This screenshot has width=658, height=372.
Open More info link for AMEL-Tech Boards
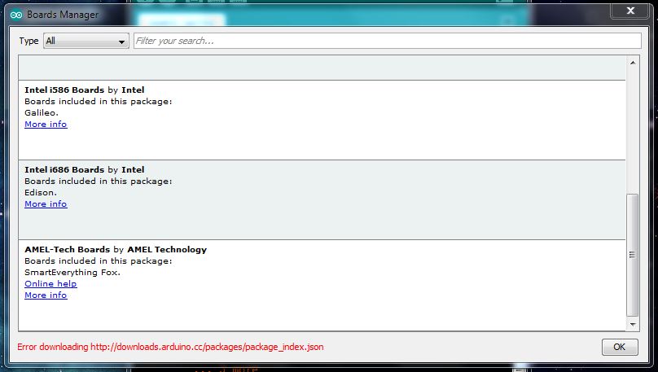(x=46, y=295)
